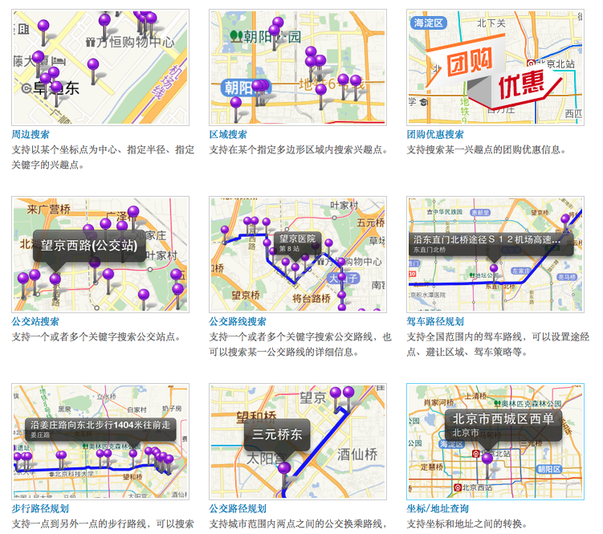Click 支持一个或者多个关键字搜索公交站点 text
This screenshot has width=603, height=534.
[x=96, y=336]
